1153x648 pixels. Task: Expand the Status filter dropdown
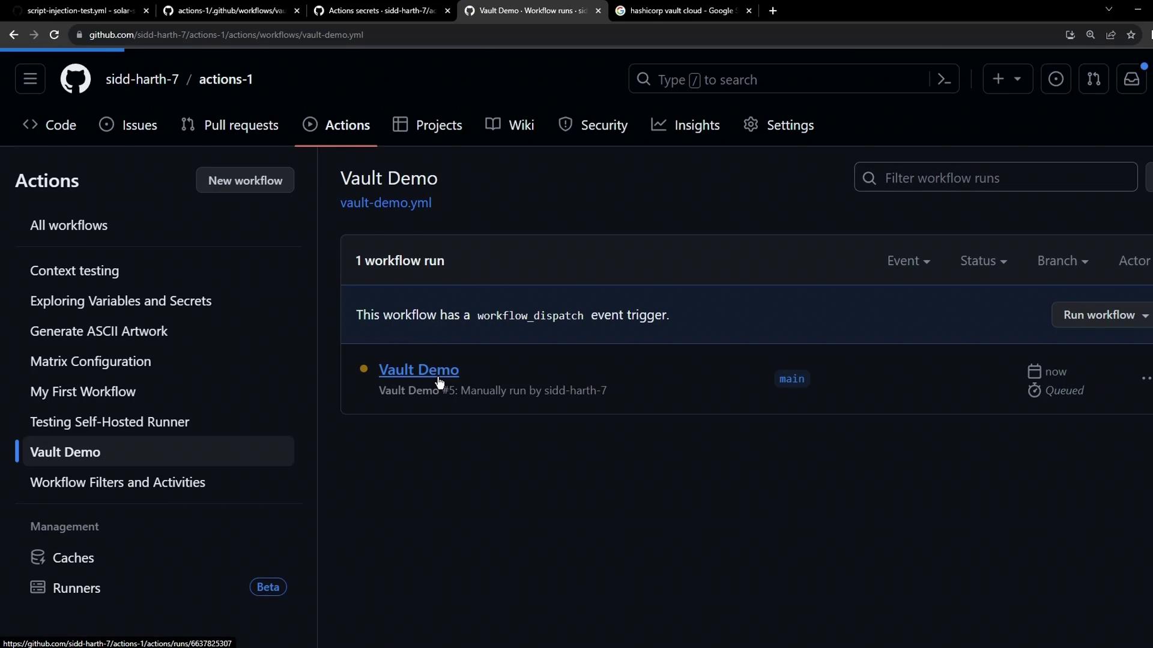(983, 260)
